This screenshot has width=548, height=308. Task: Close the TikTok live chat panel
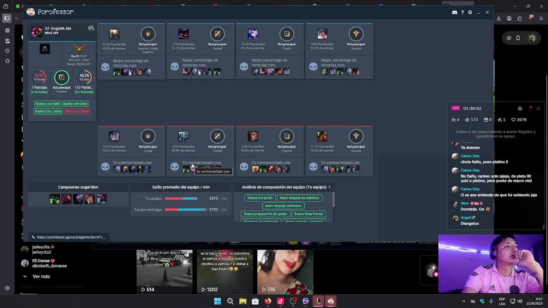tap(538, 108)
